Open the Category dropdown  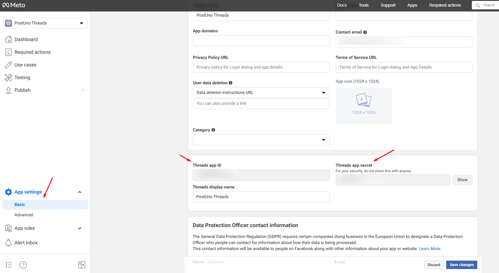(261, 140)
